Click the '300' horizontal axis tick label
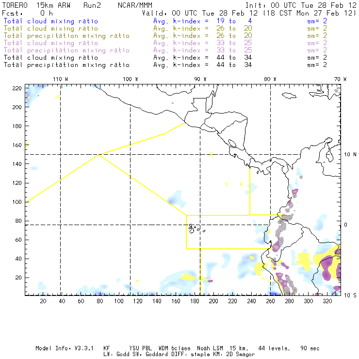Viewport: 359px width, 359px height. pyautogui.click(x=309, y=301)
